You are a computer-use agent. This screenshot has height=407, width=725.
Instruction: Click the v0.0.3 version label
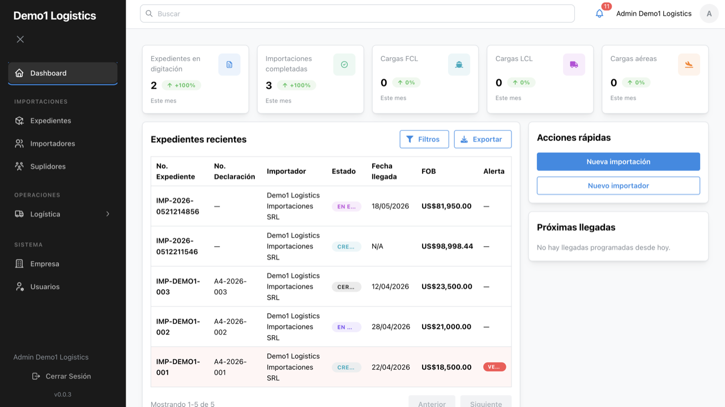(63, 395)
